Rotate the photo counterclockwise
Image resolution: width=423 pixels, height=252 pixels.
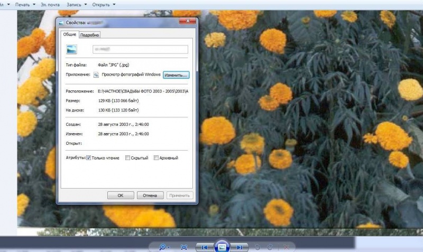click(x=258, y=247)
